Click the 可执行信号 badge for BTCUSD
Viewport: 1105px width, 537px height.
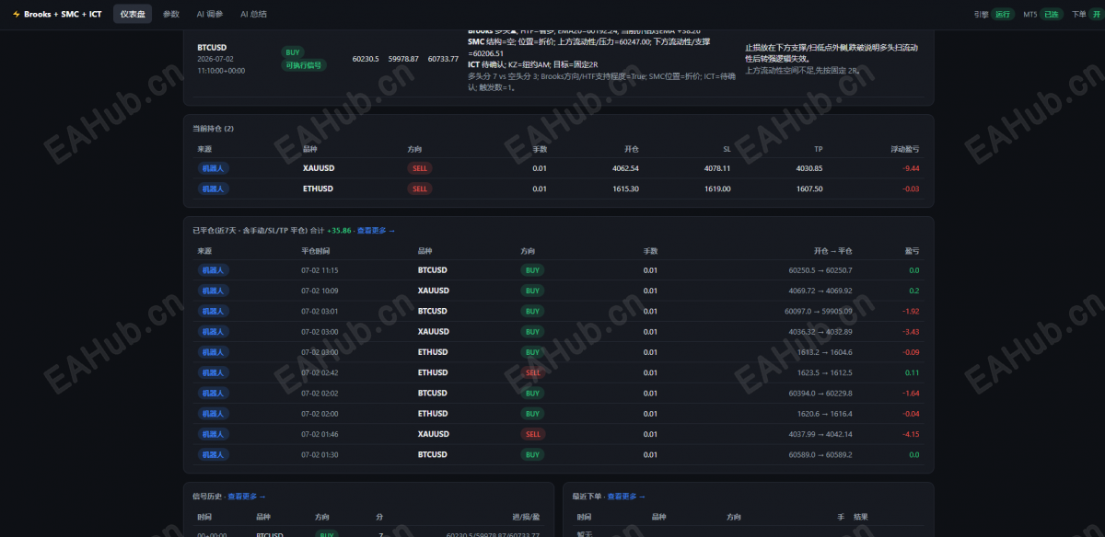[x=304, y=65]
